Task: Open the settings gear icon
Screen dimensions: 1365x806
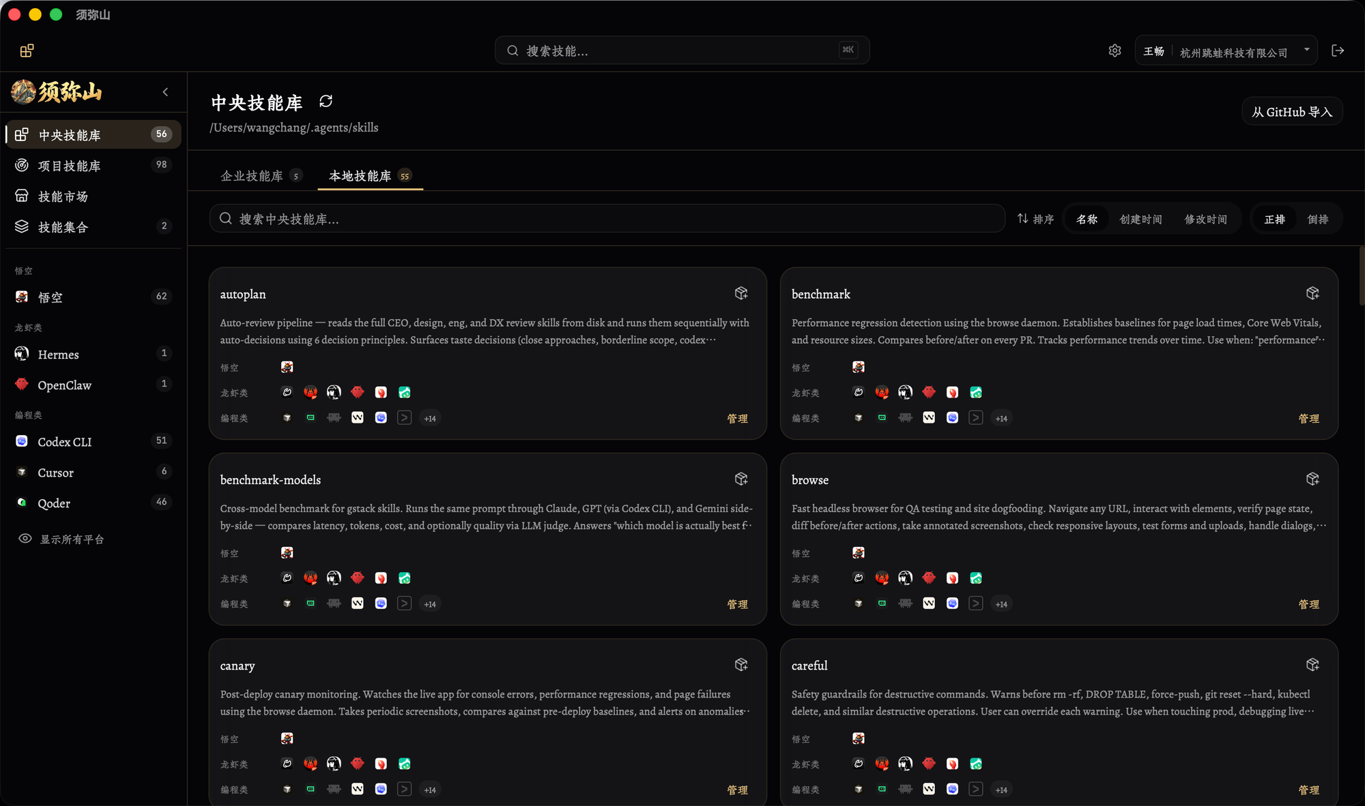Action: click(x=1115, y=50)
